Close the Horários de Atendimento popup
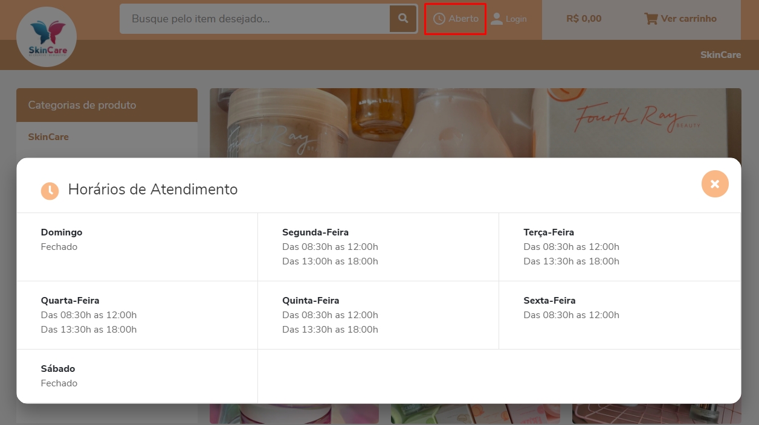 pyautogui.click(x=715, y=184)
